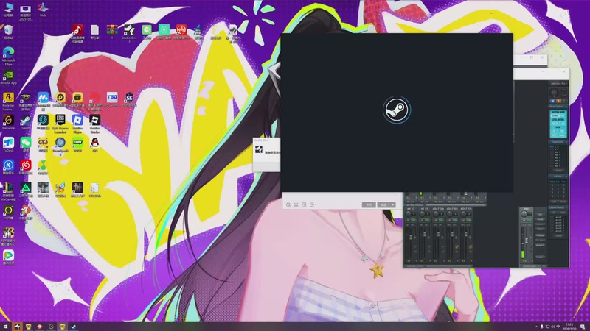
Task: Open the WinRAR archive named 1
Action: click(112, 30)
